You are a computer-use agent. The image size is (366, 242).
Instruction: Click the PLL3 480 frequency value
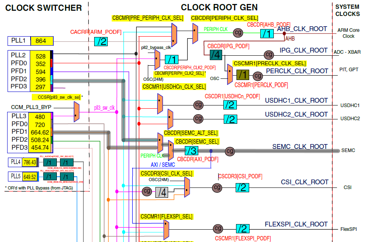click(x=40, y=117)
